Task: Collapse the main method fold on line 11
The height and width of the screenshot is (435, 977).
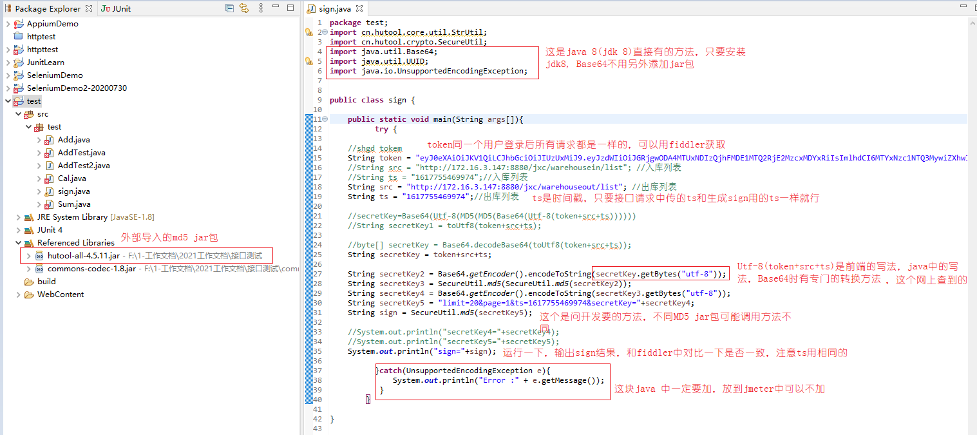Action: click(x=325, y=119)
